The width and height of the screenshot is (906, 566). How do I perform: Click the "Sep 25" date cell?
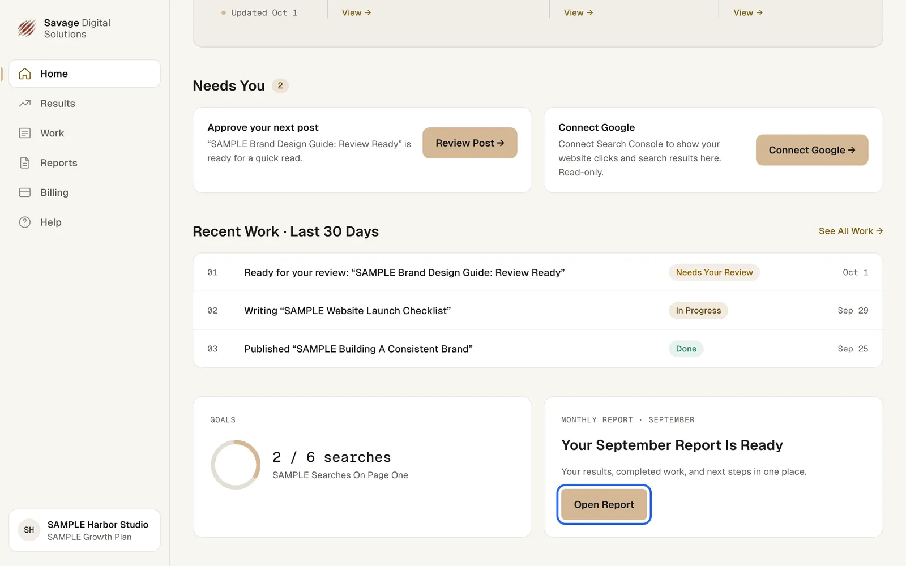[x=853, y=349]
